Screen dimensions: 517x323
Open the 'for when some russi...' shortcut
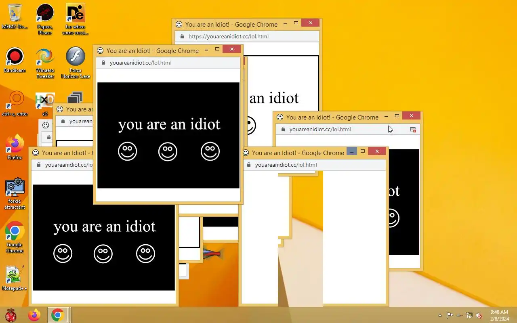(x=75, y=19)
